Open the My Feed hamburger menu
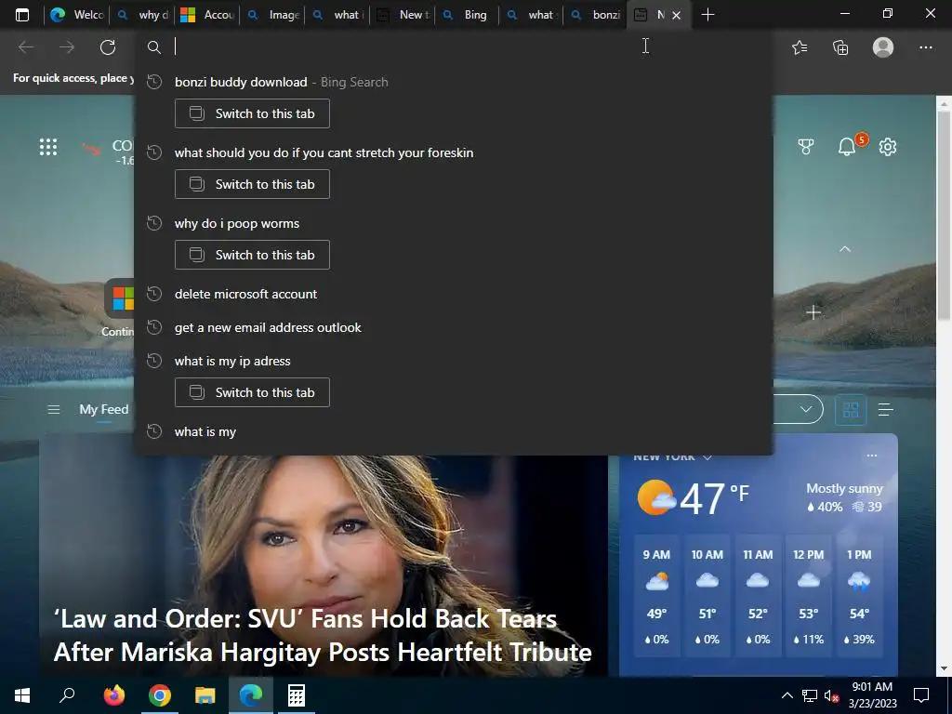The width and height of the screenshot is (952, 714). [x=53, y=410]
